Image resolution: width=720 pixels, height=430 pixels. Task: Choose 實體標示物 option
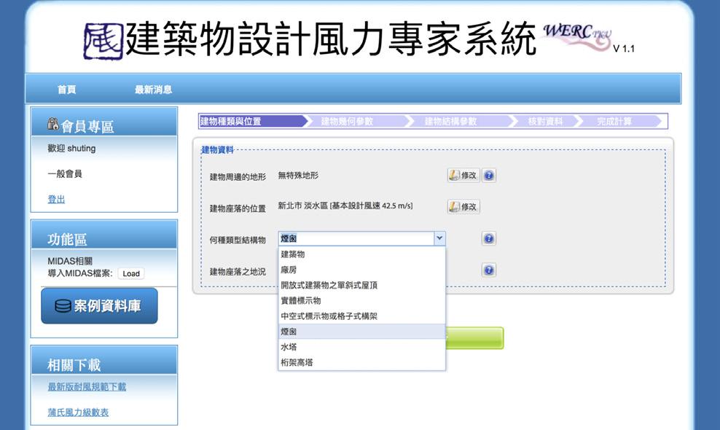(x=362, y=300)
